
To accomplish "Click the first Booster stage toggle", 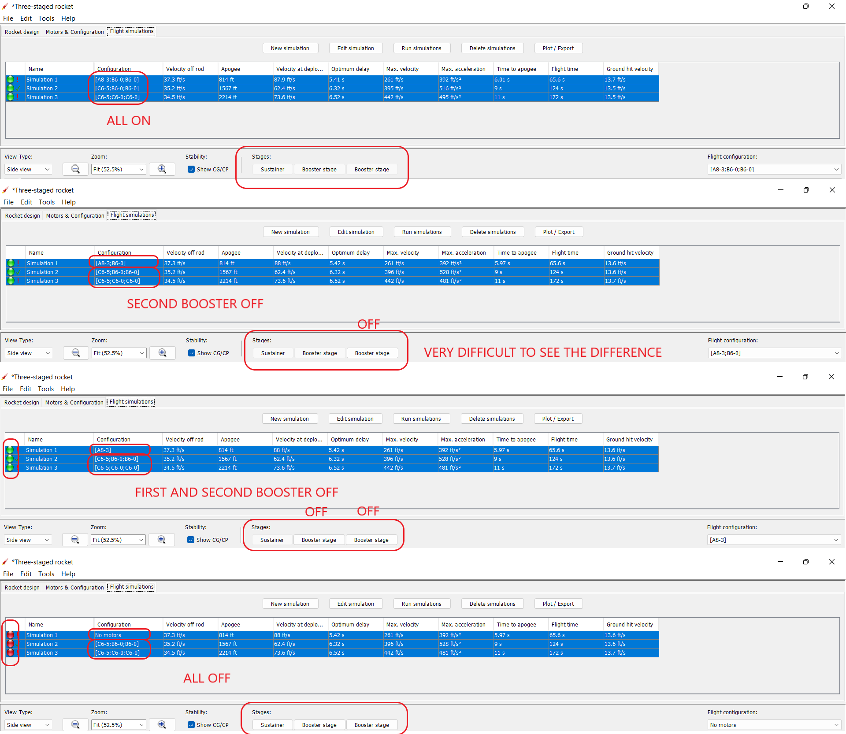I will pos(319,169).
